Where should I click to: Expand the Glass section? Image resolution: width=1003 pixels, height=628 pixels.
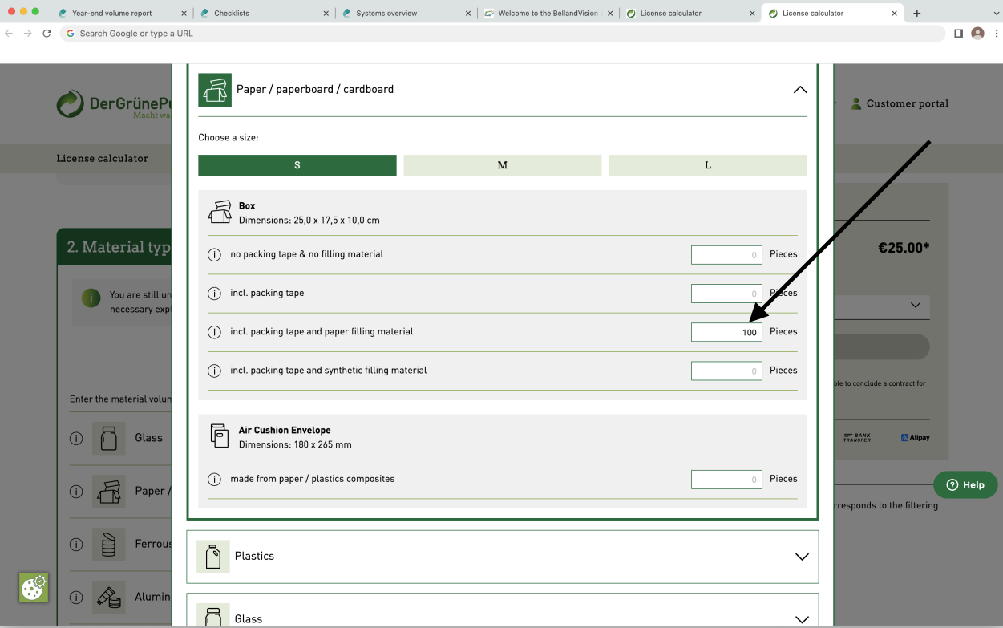pyautogui.click(x=801, y=619)
